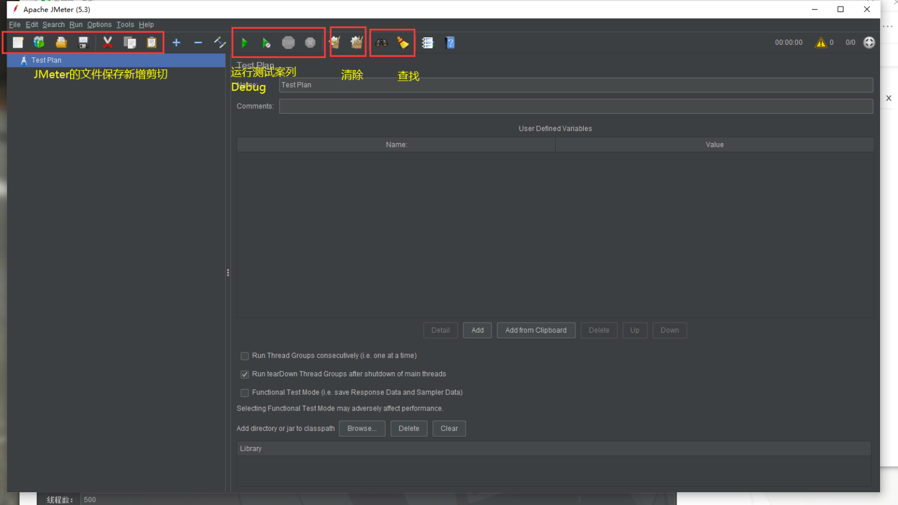
Task: Open the Edit menu
Action: (32, 25)
